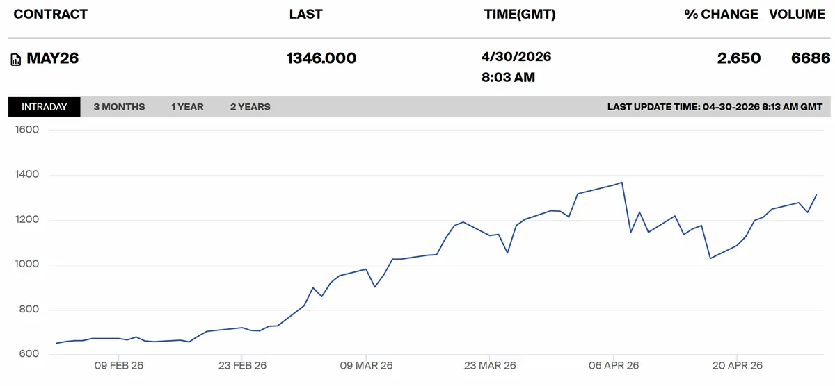This screenshot has width=835, height=386.
Task: Switch to the 3 MONTHS tab
Action: pyautogui.click(x=119, y=107)
